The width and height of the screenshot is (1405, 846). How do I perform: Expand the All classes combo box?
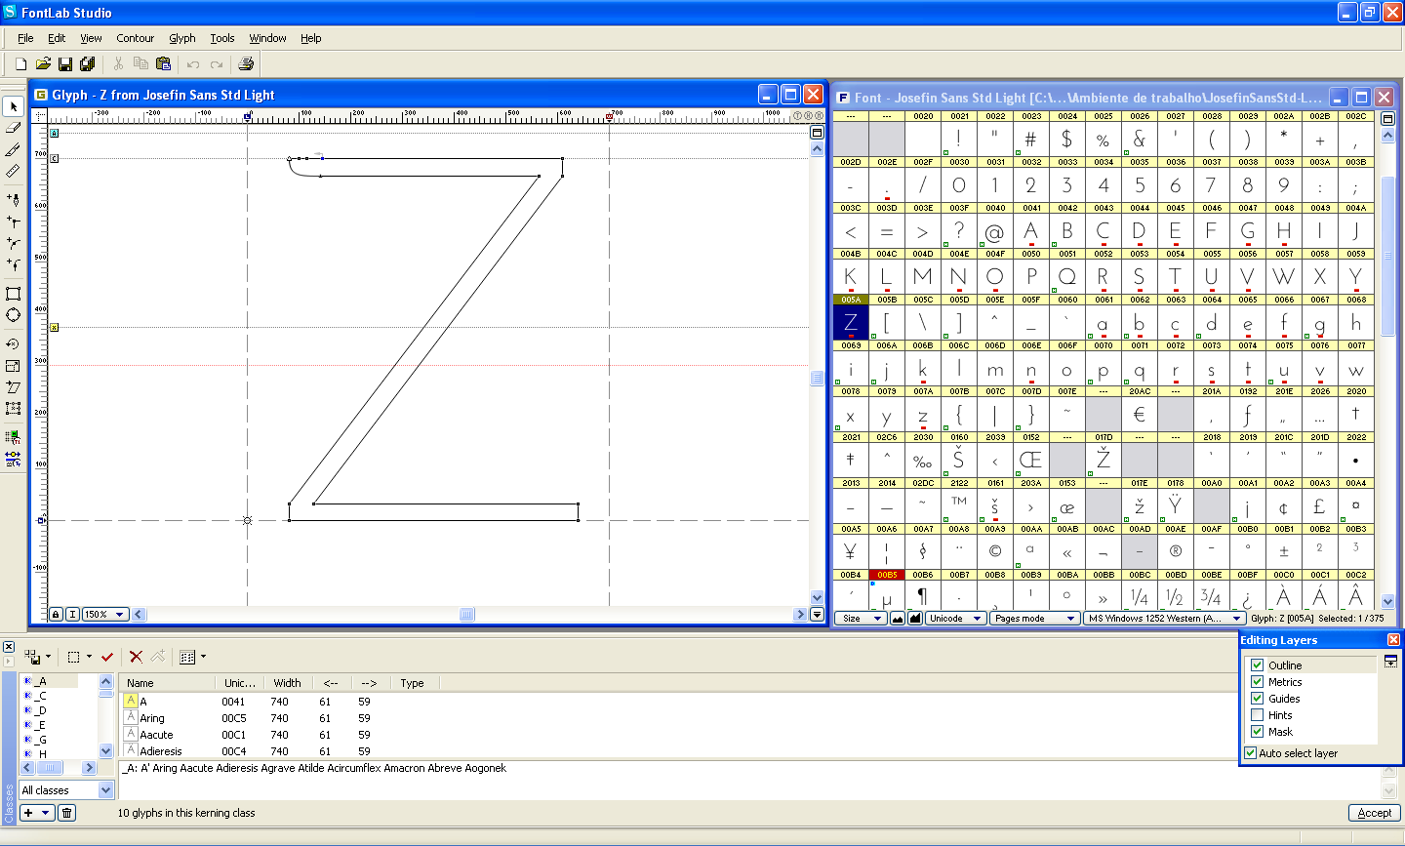click(x=106, y=790)
